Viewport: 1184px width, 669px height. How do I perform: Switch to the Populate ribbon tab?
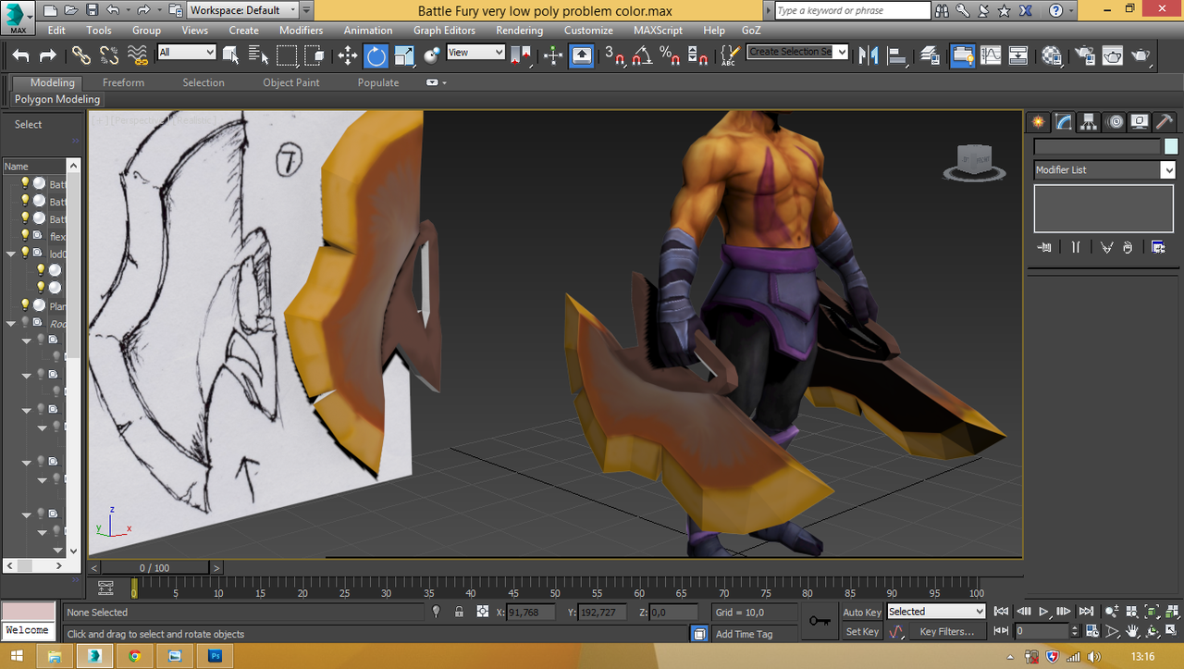pyautogui.click(x=378, y=82)
